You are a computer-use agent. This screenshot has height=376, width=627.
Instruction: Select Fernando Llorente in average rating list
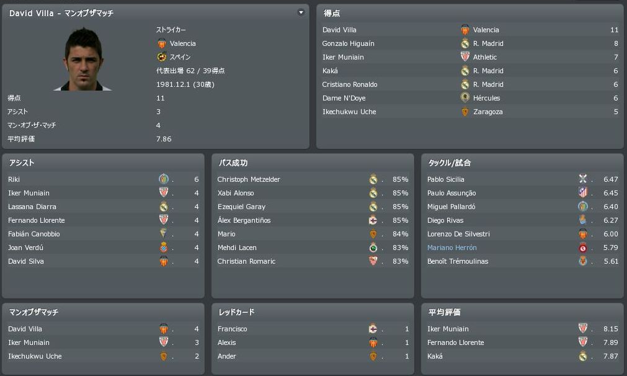tap(455, 342)
